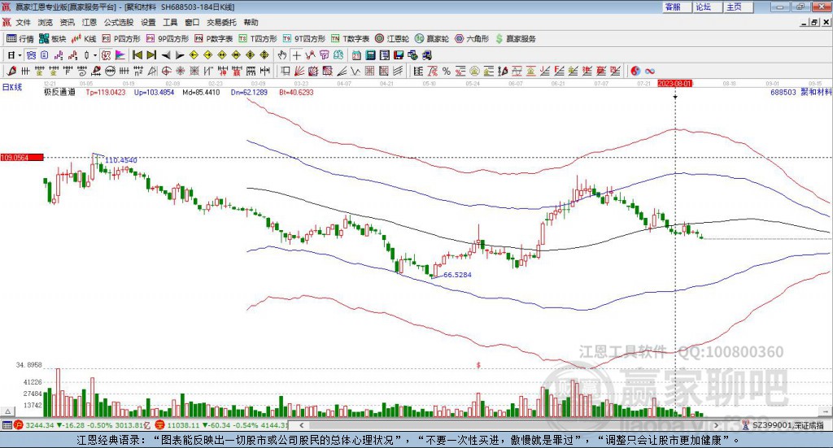Viewport: 833px width, 448px height.
Task: Open the 交易委托 menu
Action: coord(221,22)
